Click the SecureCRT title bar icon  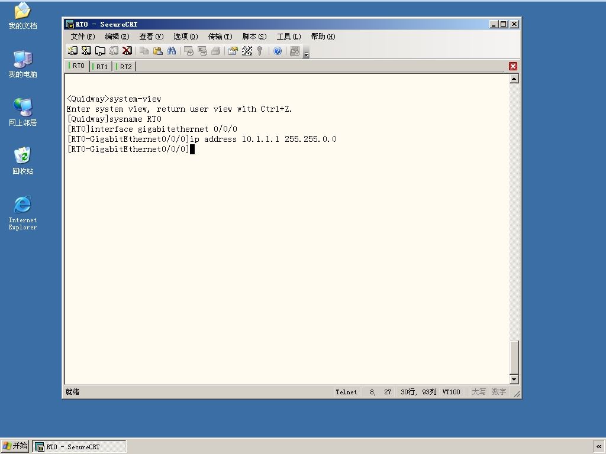[70, 24]
